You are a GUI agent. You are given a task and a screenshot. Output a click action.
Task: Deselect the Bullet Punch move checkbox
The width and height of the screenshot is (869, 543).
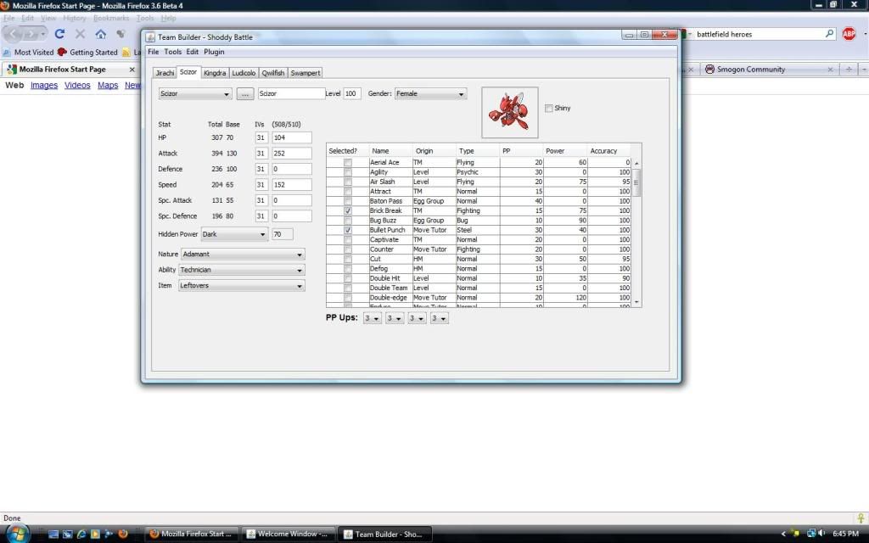coord(348,230)
